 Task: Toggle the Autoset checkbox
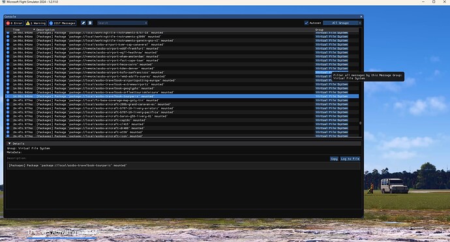pyautogui.click(x=307, y=23)
